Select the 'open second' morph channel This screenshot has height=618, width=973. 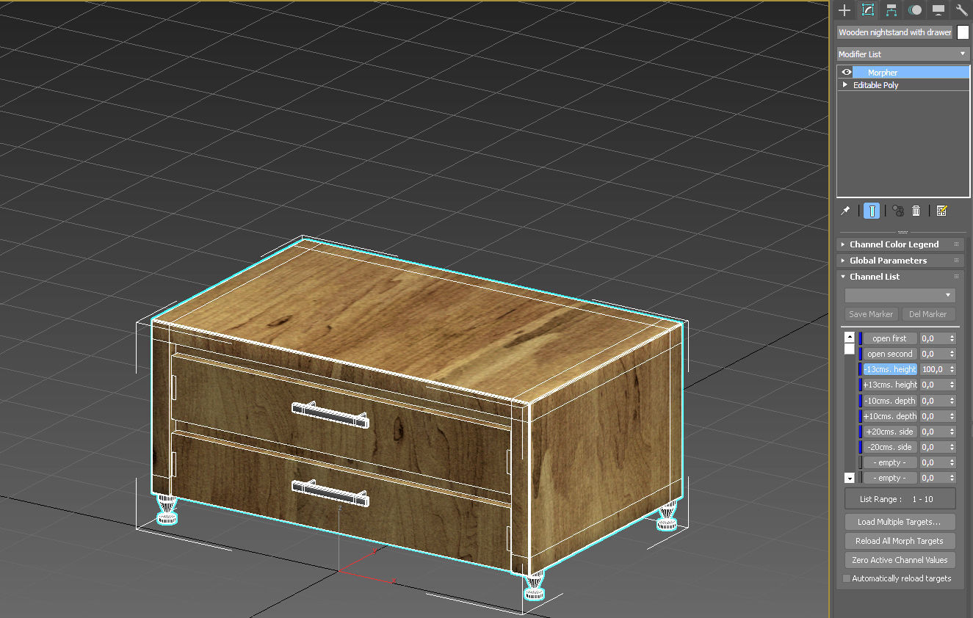point(890,354)
